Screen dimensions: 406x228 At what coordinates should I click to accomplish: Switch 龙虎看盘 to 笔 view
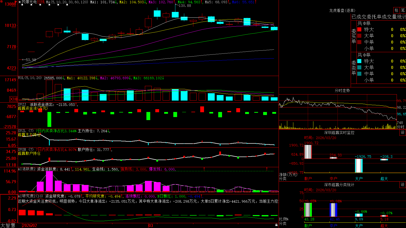(x=403, y=10)
